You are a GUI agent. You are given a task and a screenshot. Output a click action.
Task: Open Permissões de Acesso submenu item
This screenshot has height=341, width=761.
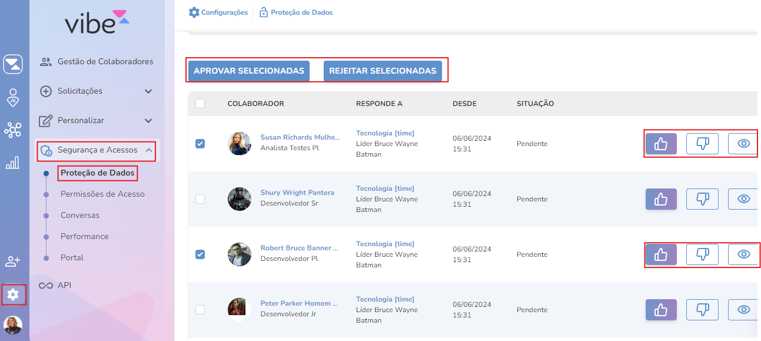pos(102,194)
